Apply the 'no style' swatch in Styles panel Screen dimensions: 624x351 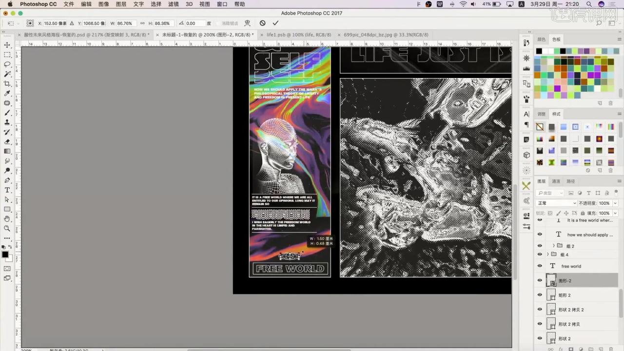tap(540, 127)
